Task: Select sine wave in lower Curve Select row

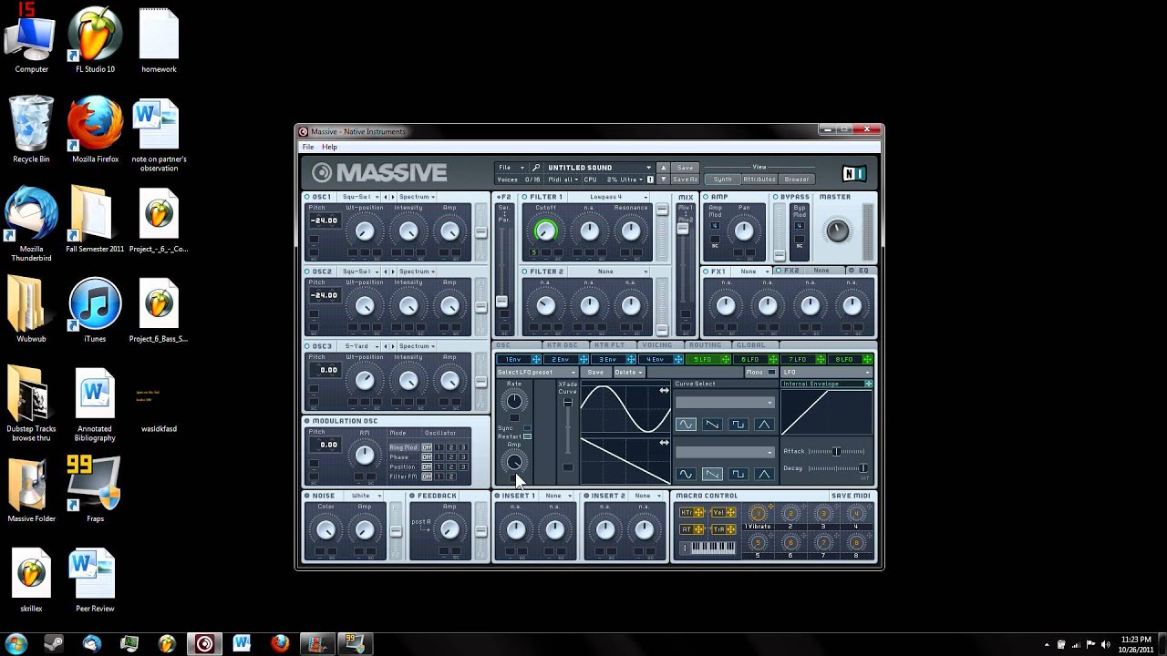Action: 686,474
